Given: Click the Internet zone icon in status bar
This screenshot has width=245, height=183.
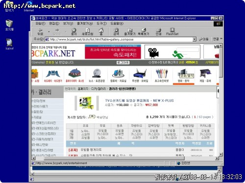Looking at the screenshot, I should point(178,163).
